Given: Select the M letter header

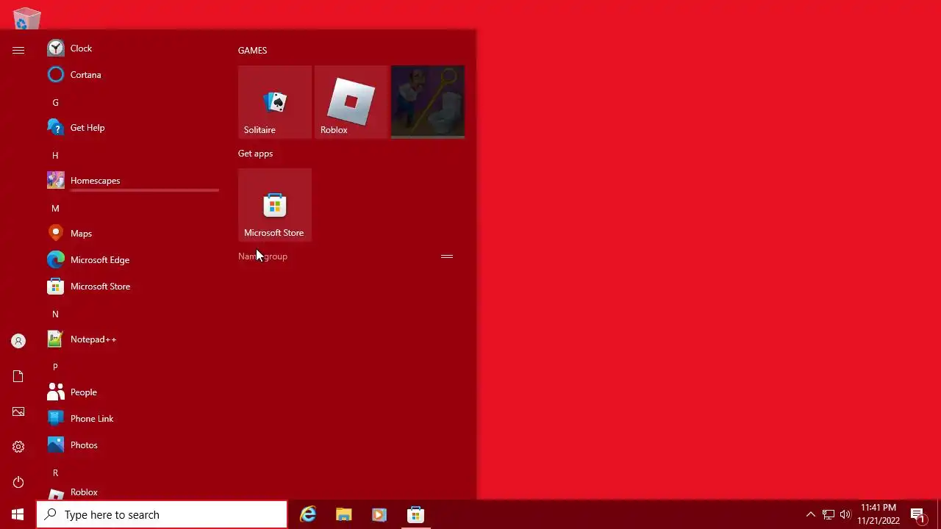Looking at the screenshot, I should tap(55, 208).
